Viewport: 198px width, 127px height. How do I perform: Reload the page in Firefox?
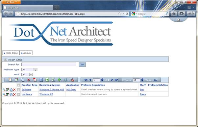[x=127, y=13]
